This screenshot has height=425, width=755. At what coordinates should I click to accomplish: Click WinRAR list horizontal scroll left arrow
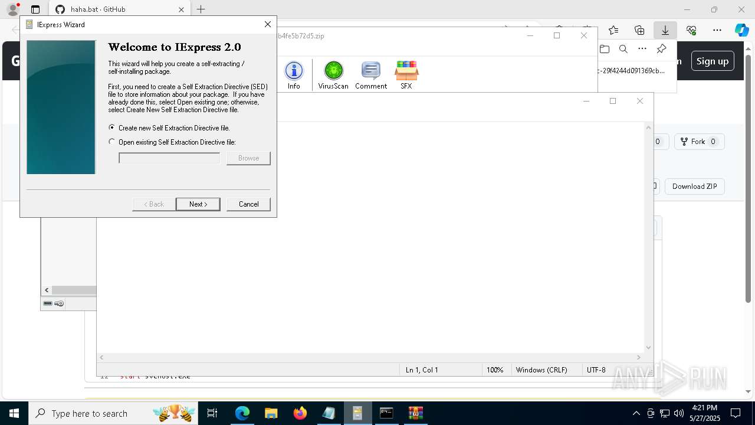pyautogui.click(x=47, y=290)
